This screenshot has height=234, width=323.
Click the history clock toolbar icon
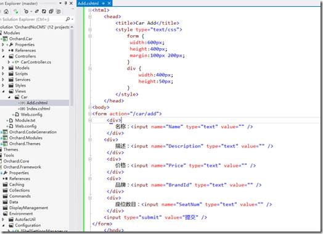coord(26,11)
